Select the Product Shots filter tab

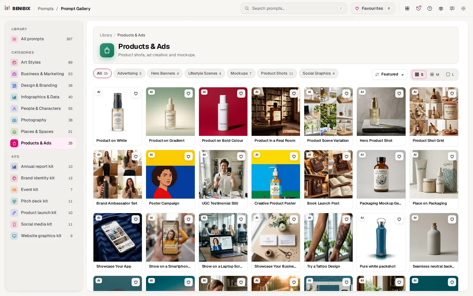tap(277, 73)
